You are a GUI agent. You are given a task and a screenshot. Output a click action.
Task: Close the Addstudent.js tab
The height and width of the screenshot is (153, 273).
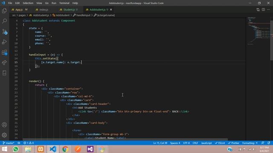(x=111, y=9)
